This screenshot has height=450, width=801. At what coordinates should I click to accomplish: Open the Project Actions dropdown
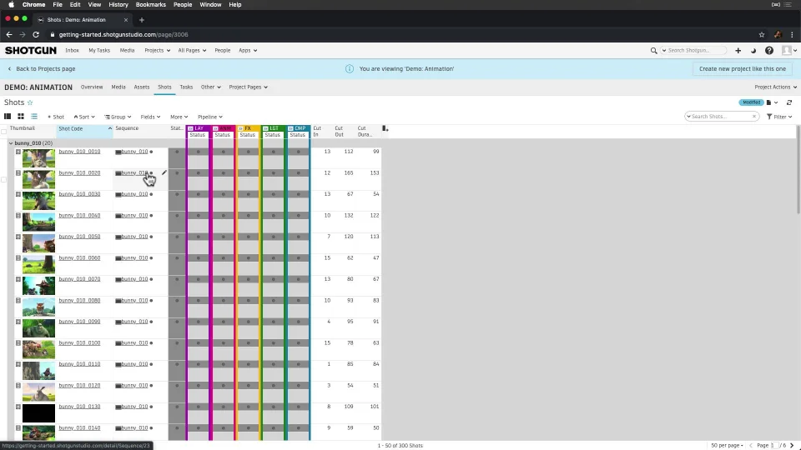click(x=775, y=87)
